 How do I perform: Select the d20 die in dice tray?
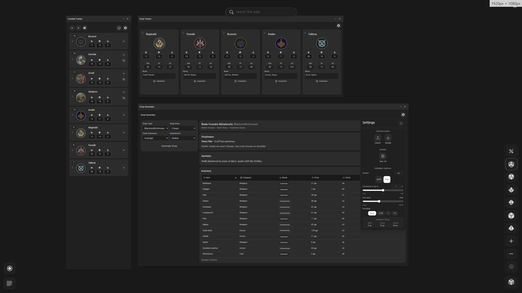(511, 164)
